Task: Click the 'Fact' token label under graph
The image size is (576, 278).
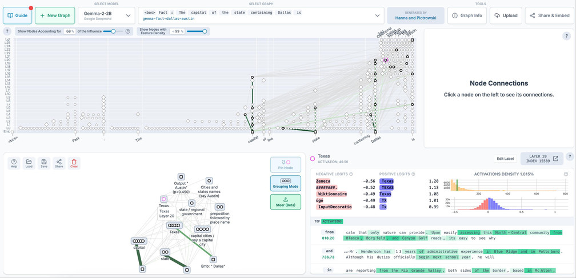Action: point(75,139)
